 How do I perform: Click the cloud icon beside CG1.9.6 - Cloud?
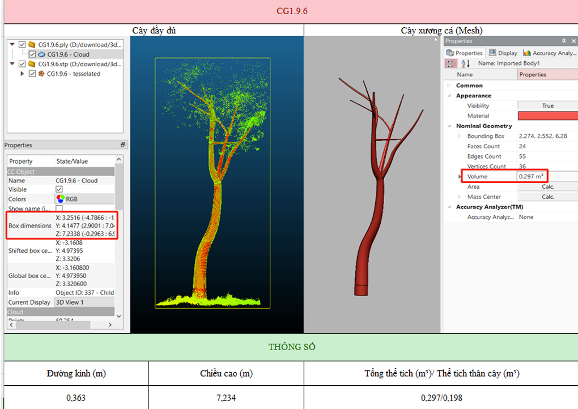41,54
